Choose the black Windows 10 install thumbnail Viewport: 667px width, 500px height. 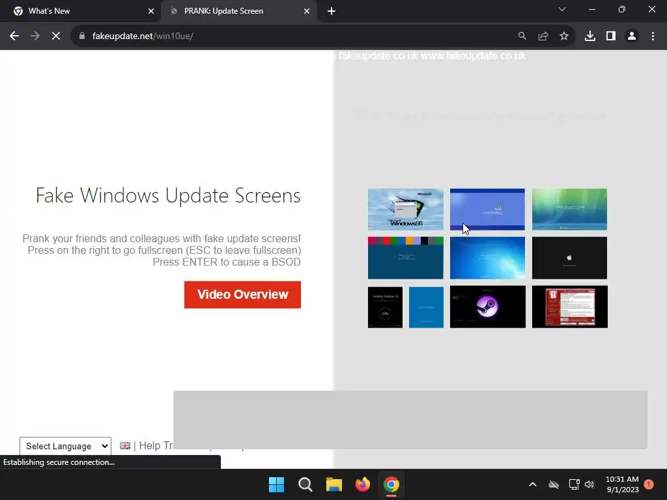385,307
